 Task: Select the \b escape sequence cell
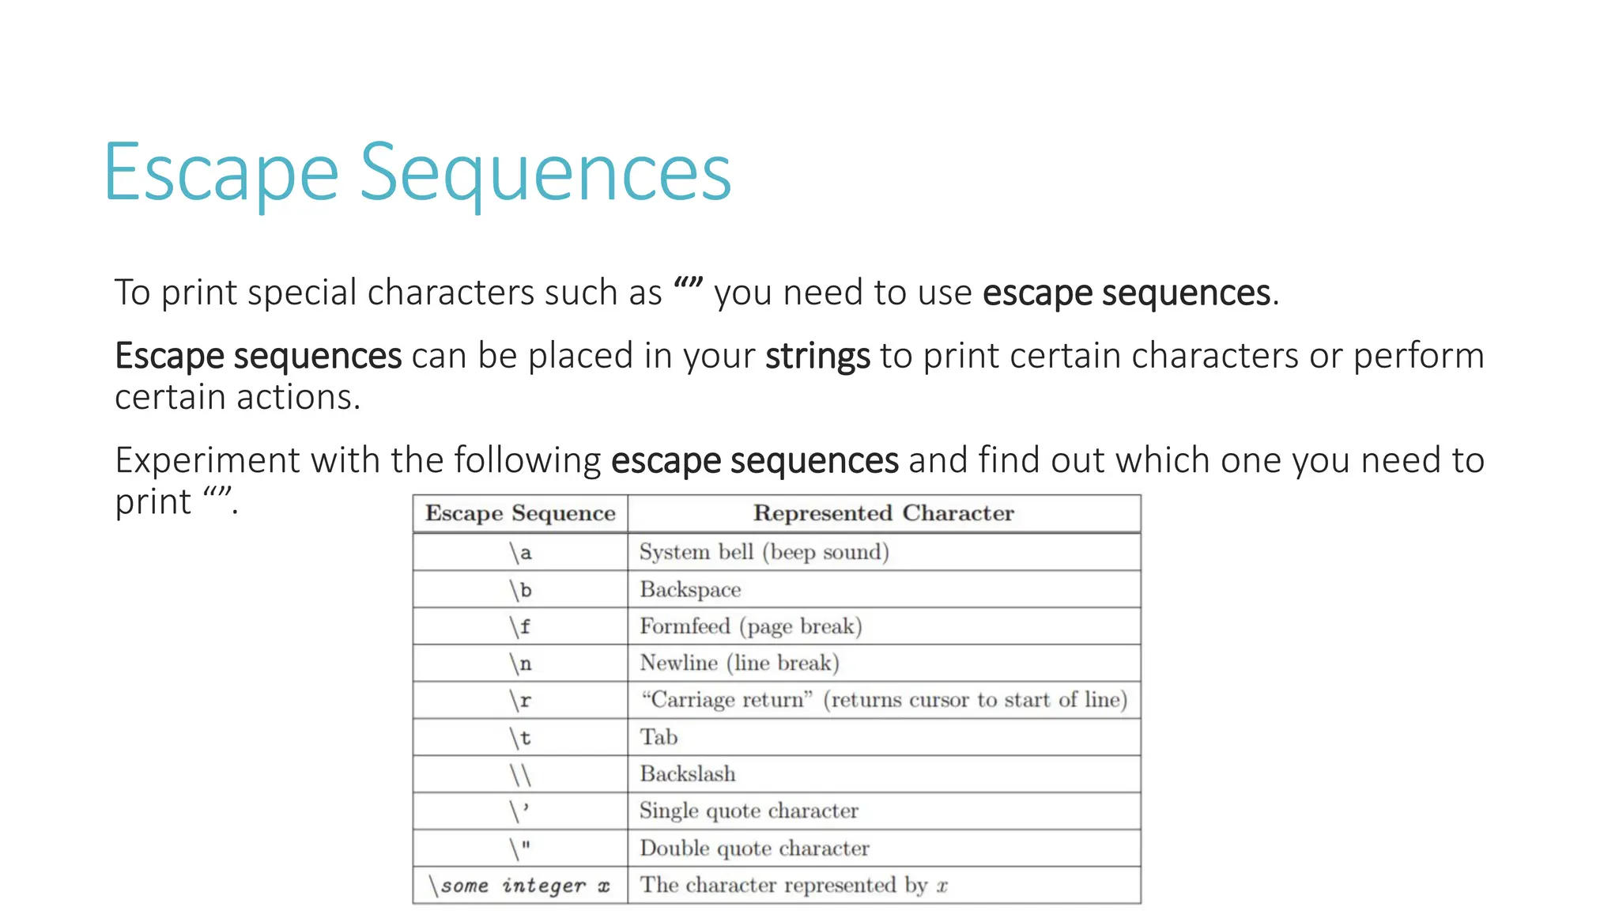point(520,589)
